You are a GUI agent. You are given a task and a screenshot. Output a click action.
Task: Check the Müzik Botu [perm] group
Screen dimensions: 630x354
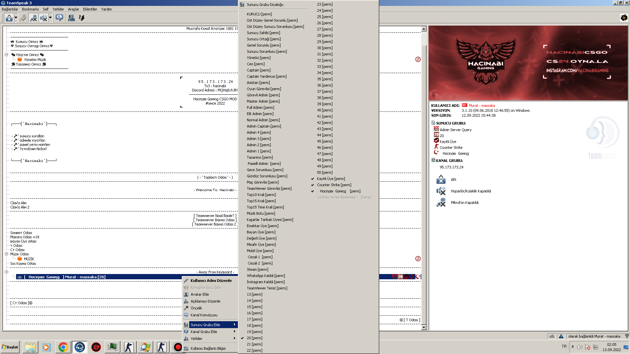[x=261, y=213]
